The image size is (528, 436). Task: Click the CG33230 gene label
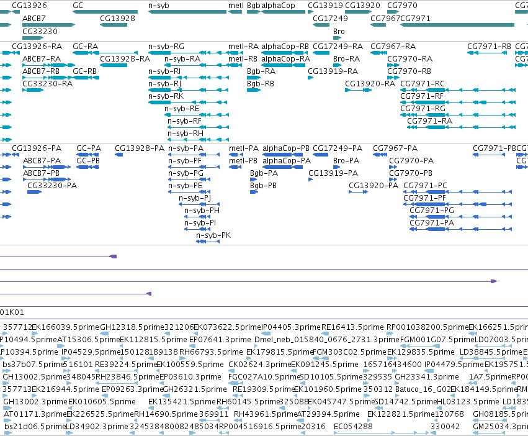click(x=40, y=31)
